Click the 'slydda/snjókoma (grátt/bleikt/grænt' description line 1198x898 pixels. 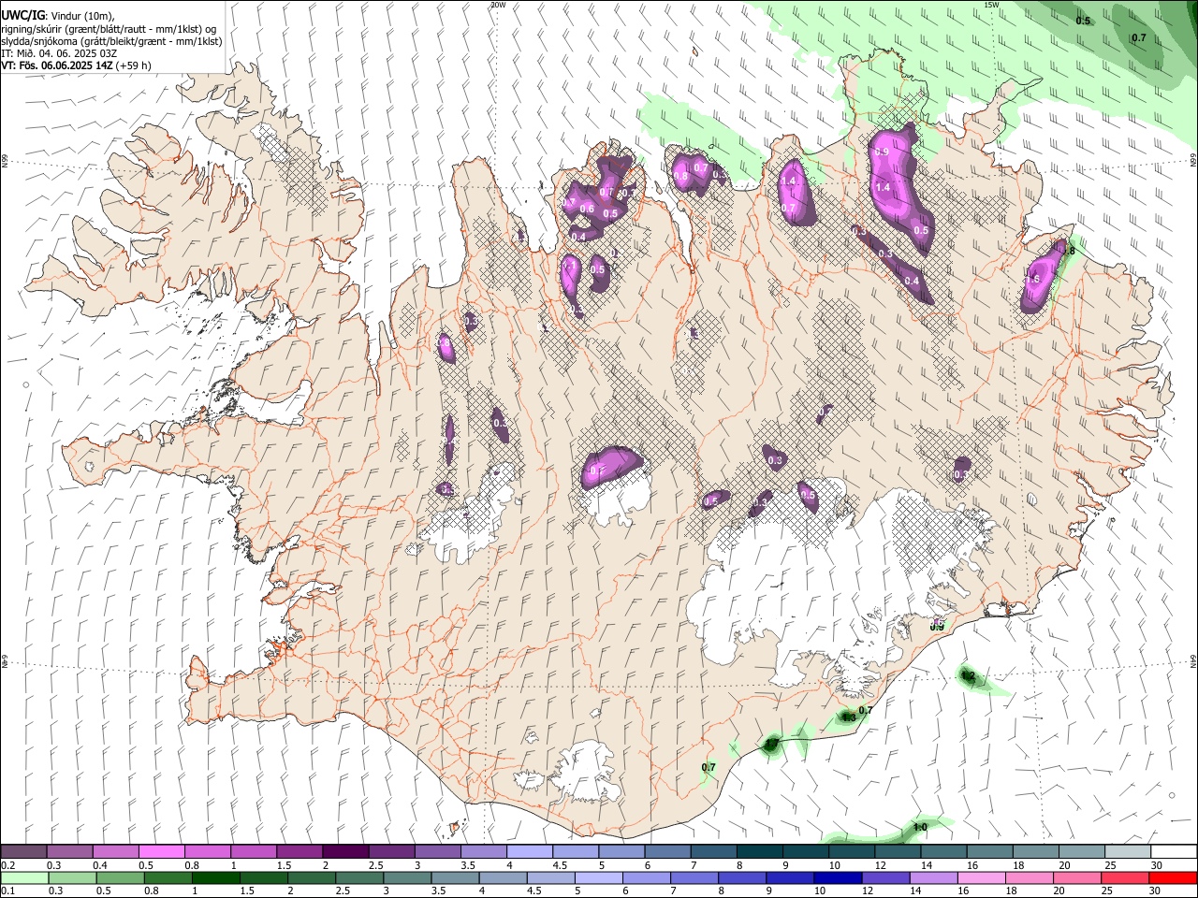tap(111, 41)
